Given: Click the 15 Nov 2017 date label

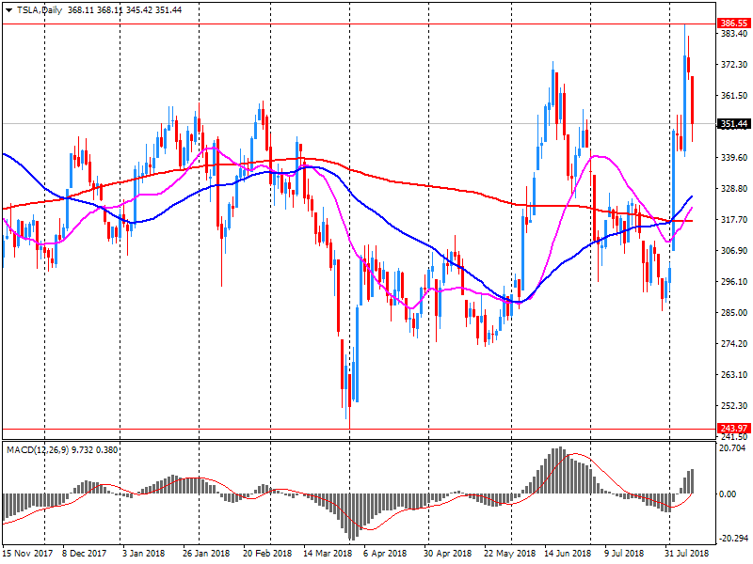Looking at the screenshot, I should (27, 554).
